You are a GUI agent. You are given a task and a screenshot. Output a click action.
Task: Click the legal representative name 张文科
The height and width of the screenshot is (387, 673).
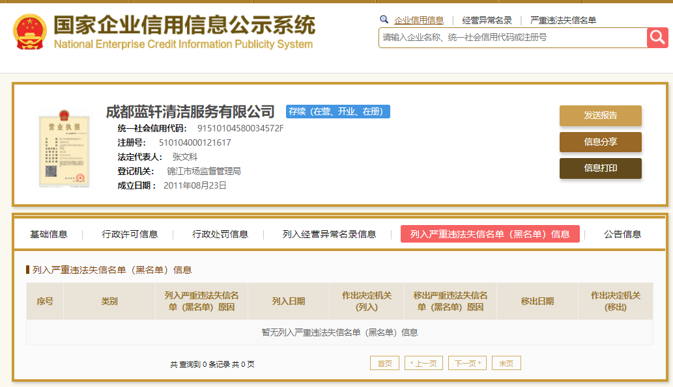coord(185,157)
